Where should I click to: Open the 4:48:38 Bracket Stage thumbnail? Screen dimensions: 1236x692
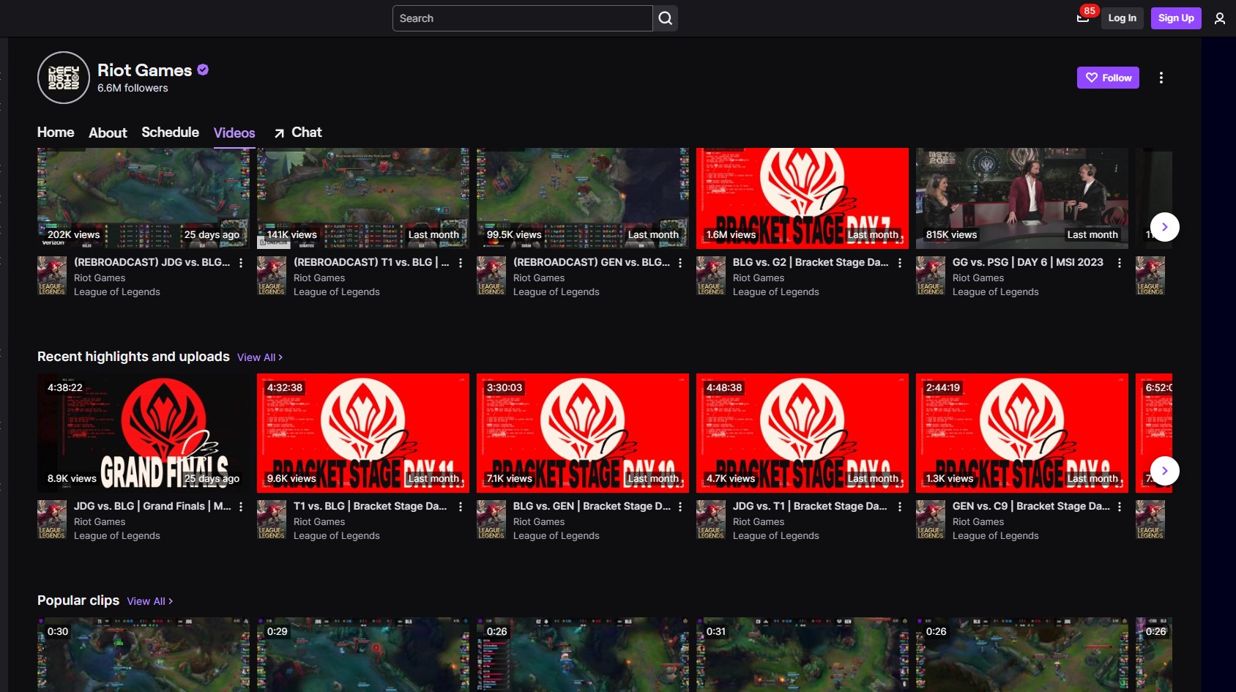[803, 433]
